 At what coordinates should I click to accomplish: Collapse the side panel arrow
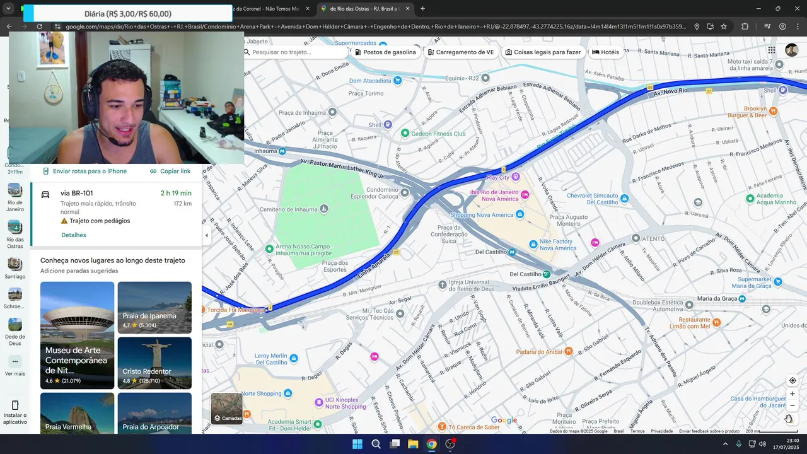pyautogui.click(x=207, y=235)
